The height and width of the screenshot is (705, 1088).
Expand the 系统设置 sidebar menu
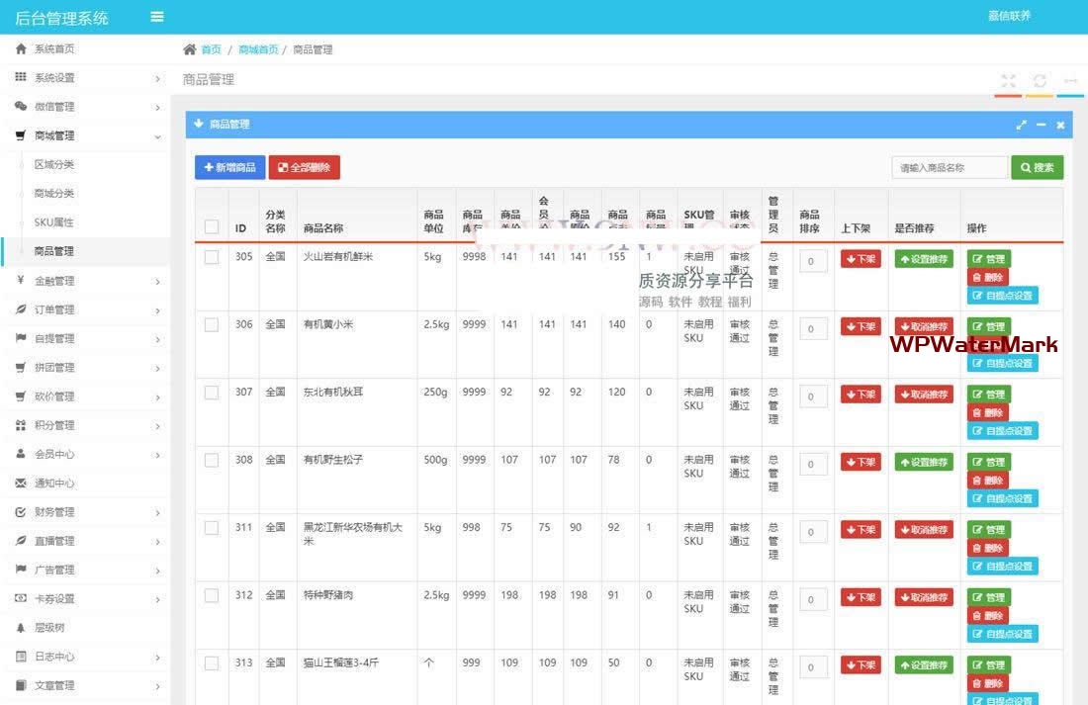(54, 78)
